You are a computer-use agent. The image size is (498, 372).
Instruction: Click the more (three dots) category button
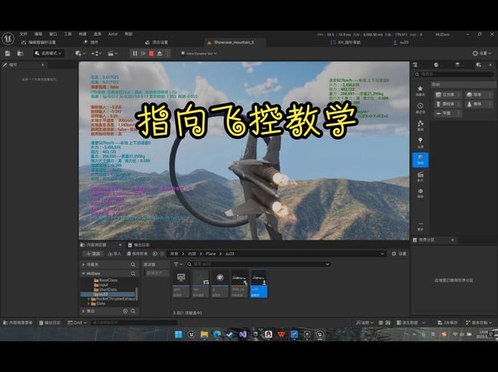[x=420, y=226]
